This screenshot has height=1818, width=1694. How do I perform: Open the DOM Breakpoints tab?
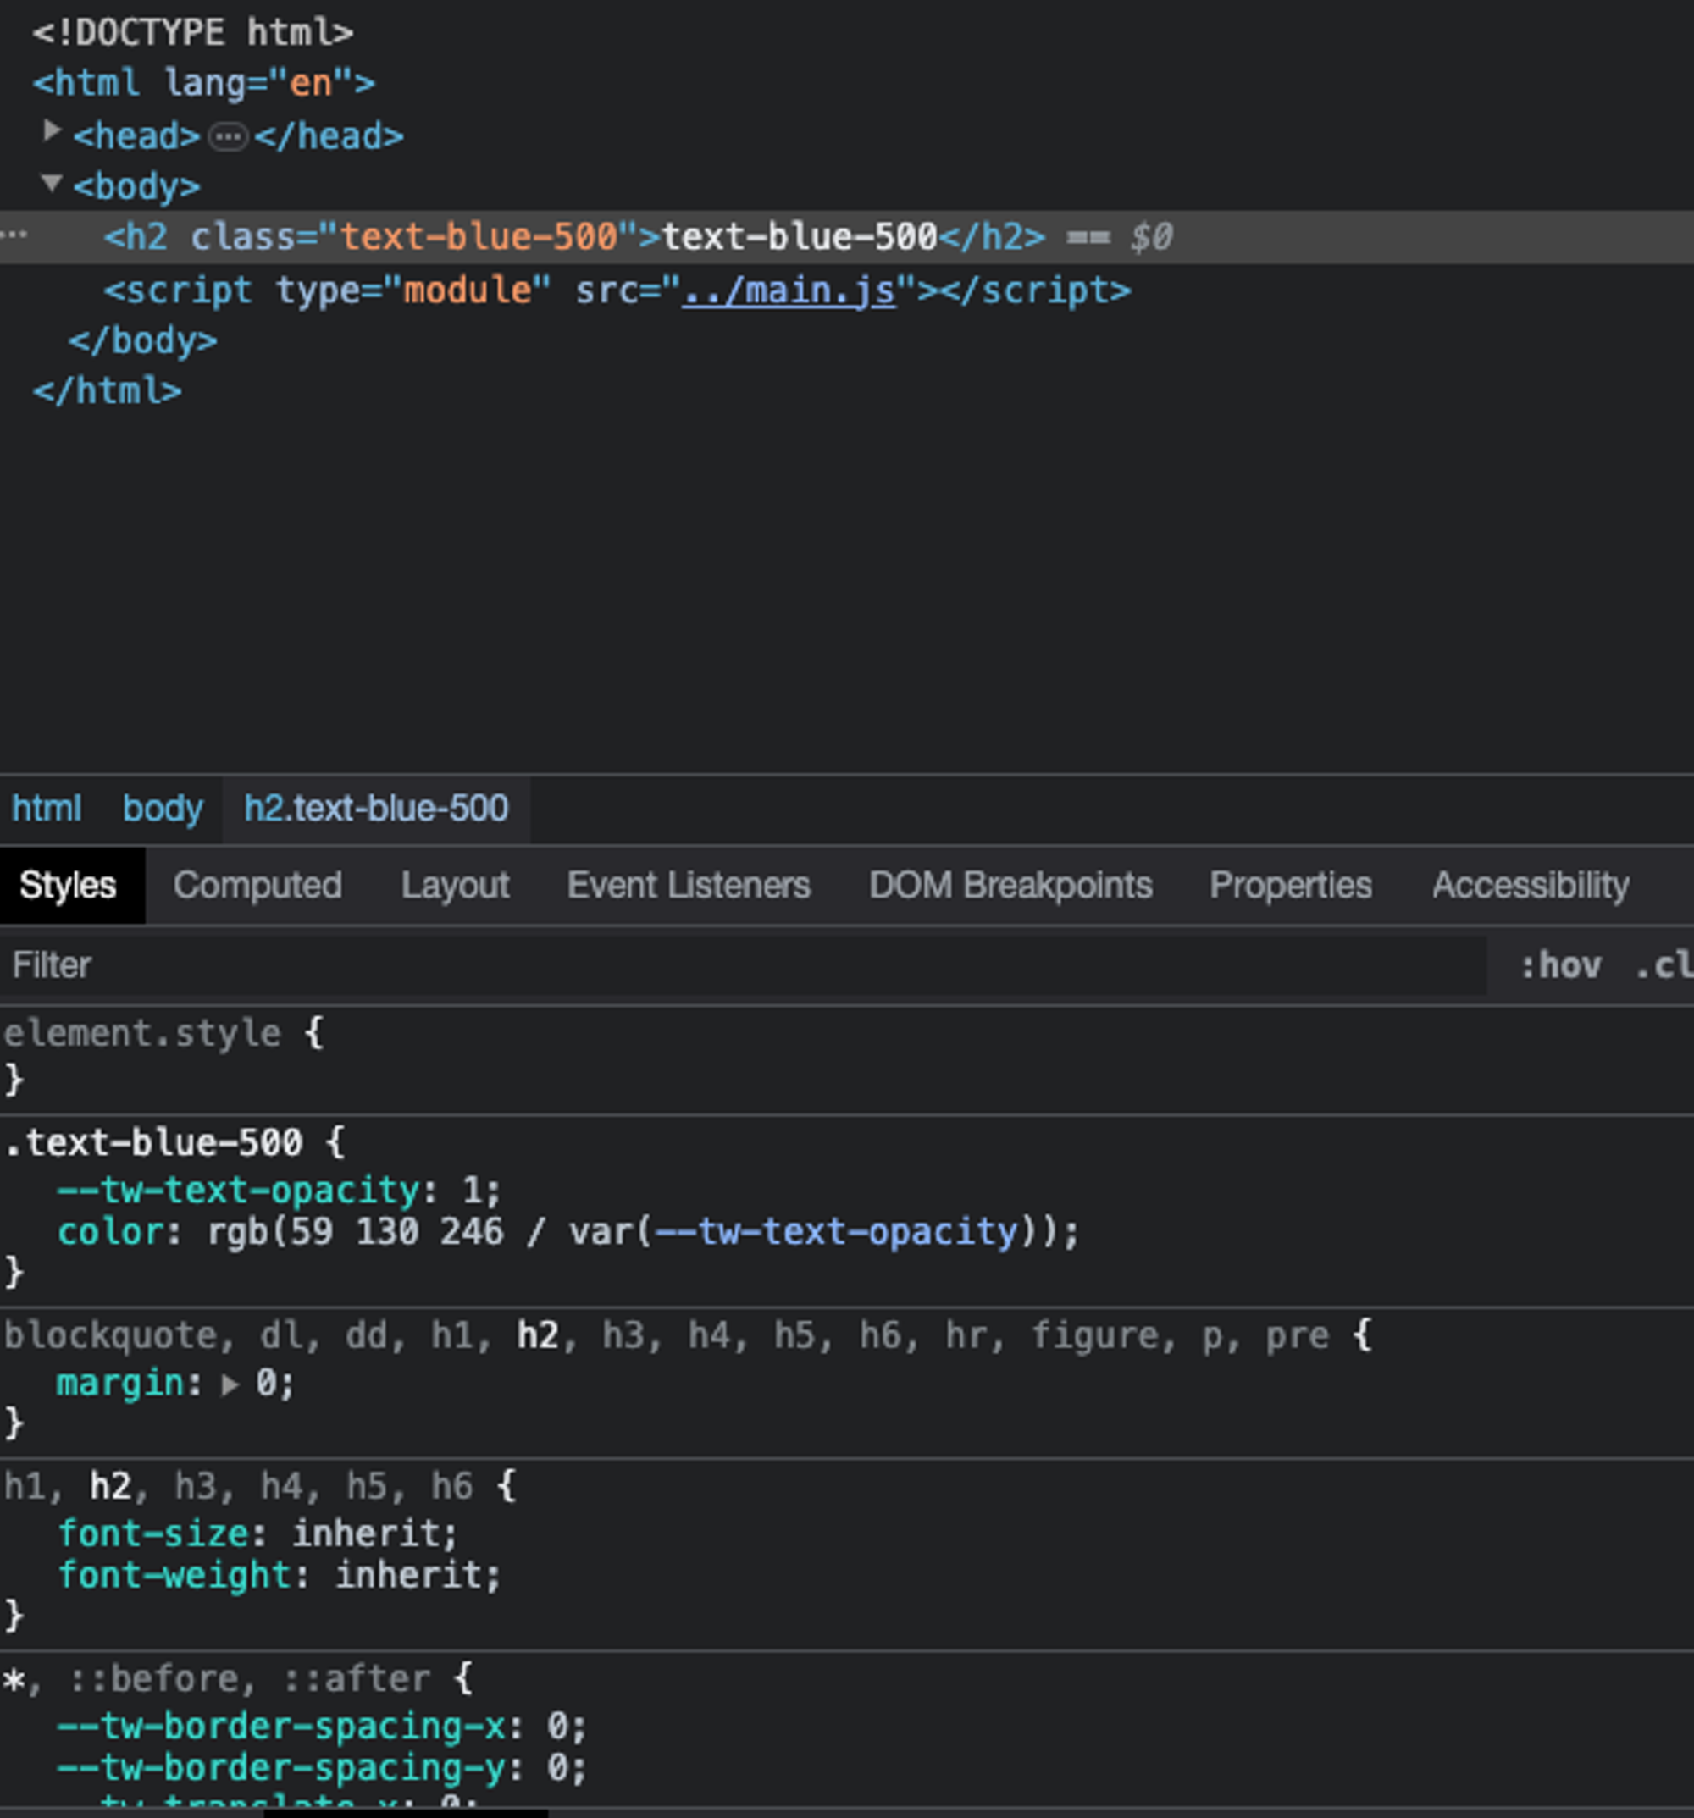[1010, 885]
